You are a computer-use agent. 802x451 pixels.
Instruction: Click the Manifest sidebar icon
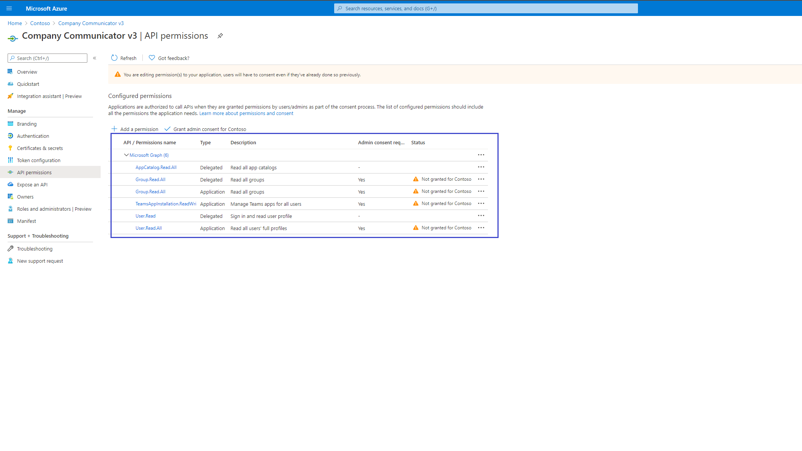[x=11, y=221]
